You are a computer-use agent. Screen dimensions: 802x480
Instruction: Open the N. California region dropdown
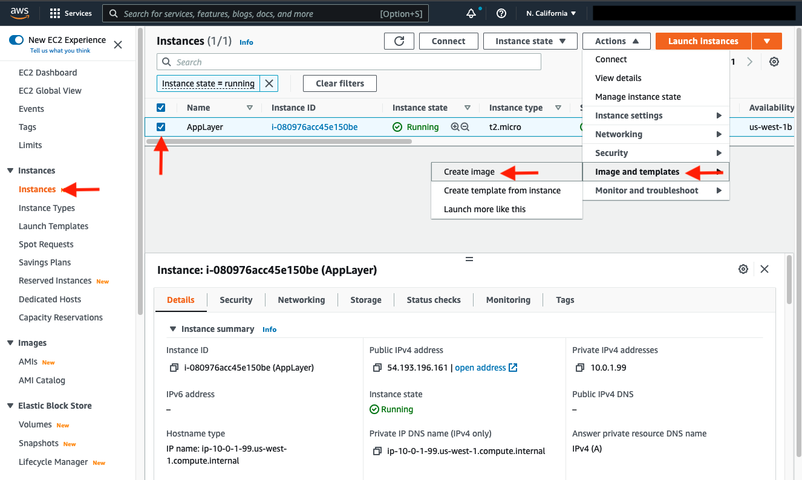551,13
